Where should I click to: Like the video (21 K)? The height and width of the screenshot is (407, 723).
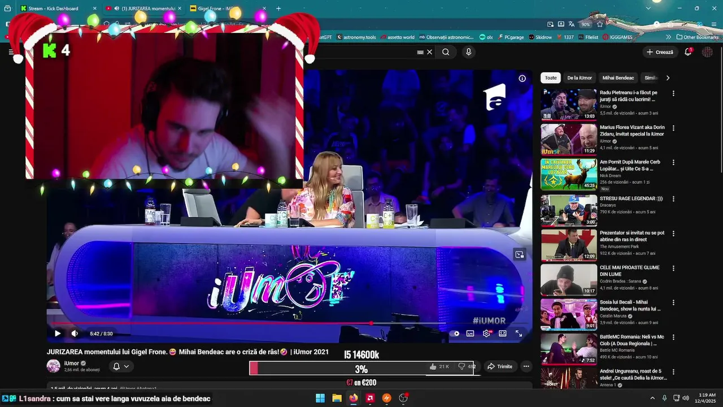coord(439,366)
